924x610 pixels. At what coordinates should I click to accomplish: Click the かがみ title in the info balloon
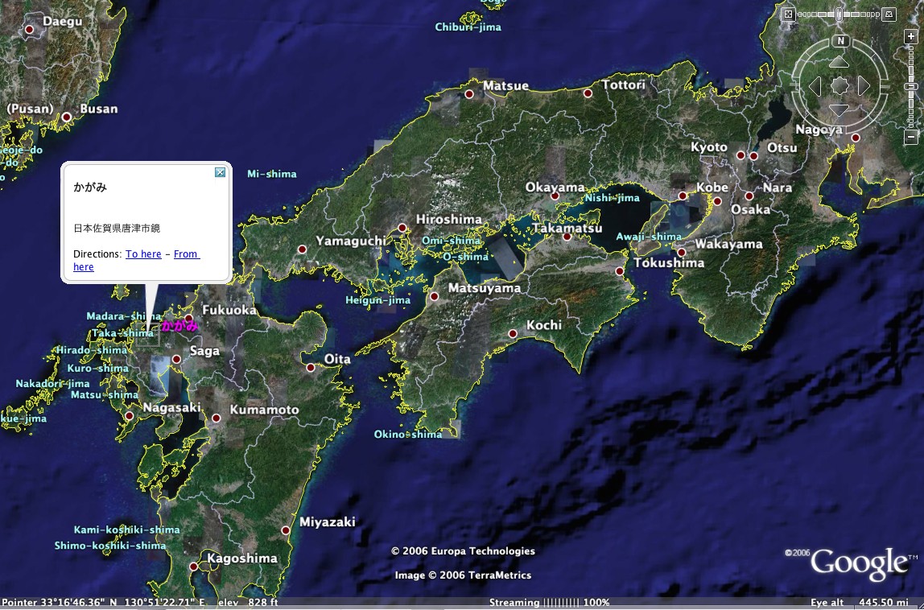[90, 188]
